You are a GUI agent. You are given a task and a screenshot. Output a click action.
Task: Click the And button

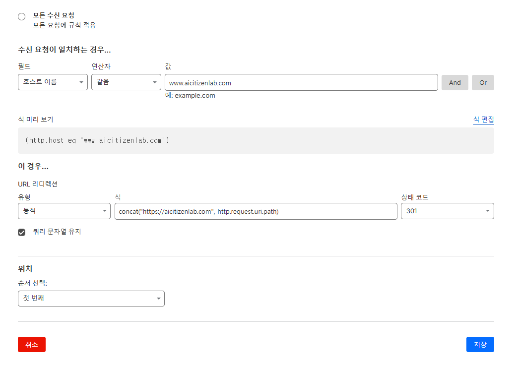tap(454, 82)
